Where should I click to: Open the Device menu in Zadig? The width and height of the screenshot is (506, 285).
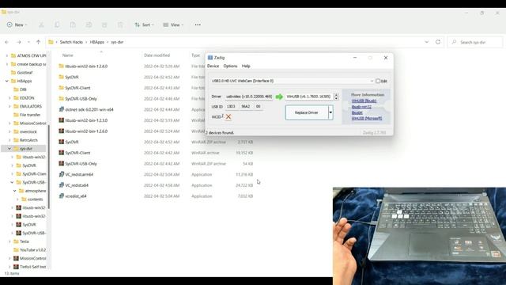point(213,66)
